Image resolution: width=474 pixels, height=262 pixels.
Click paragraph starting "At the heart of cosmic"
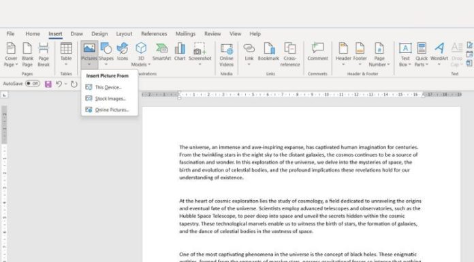tap(300, 216)
